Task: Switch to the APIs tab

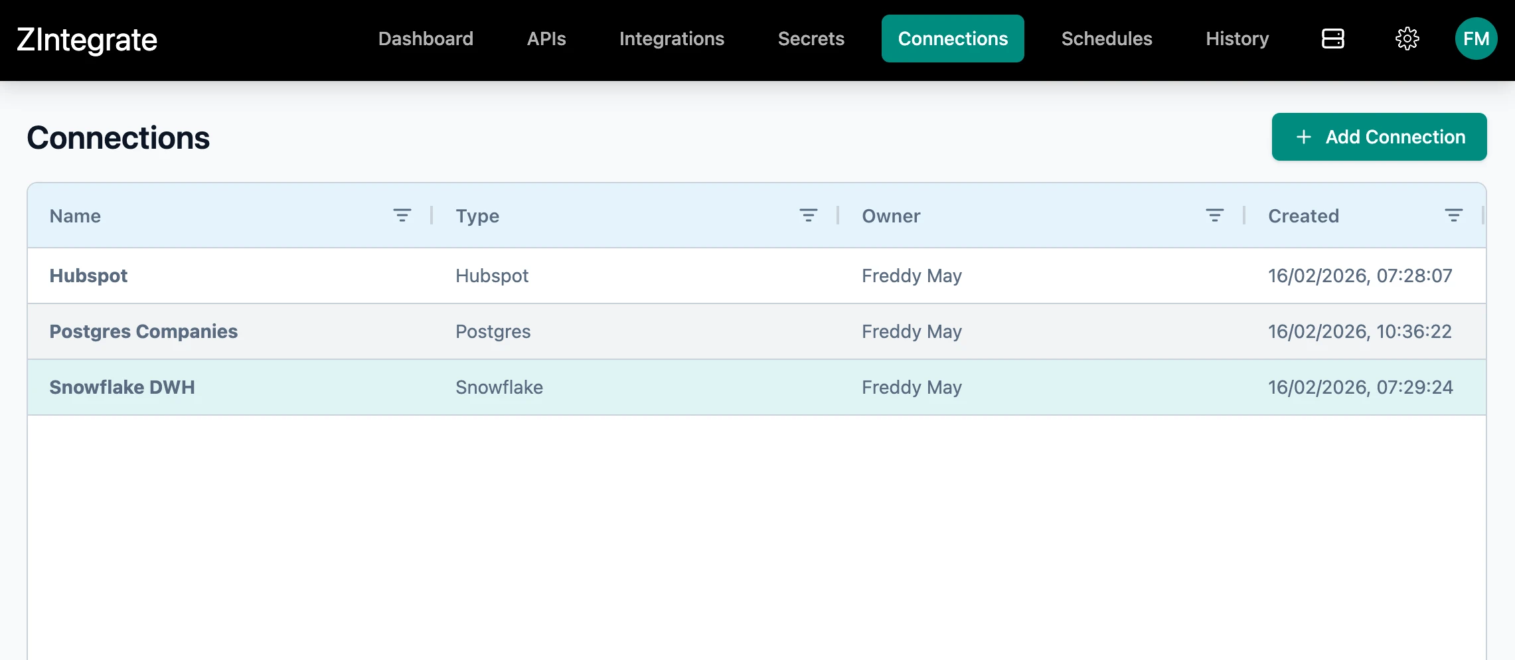Action: pyautogui.click(x=546, y=39)
